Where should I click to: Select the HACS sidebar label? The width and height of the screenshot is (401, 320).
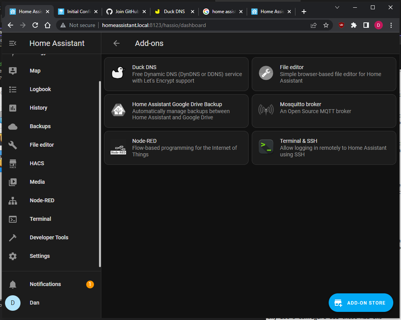(37, 163)
